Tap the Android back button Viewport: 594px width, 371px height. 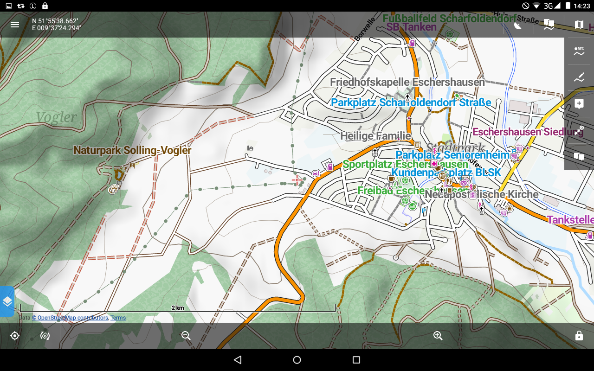click(x=238, y=360)
